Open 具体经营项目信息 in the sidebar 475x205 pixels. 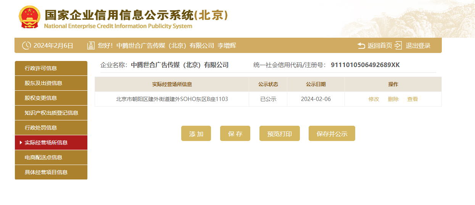tap(51, 172)
